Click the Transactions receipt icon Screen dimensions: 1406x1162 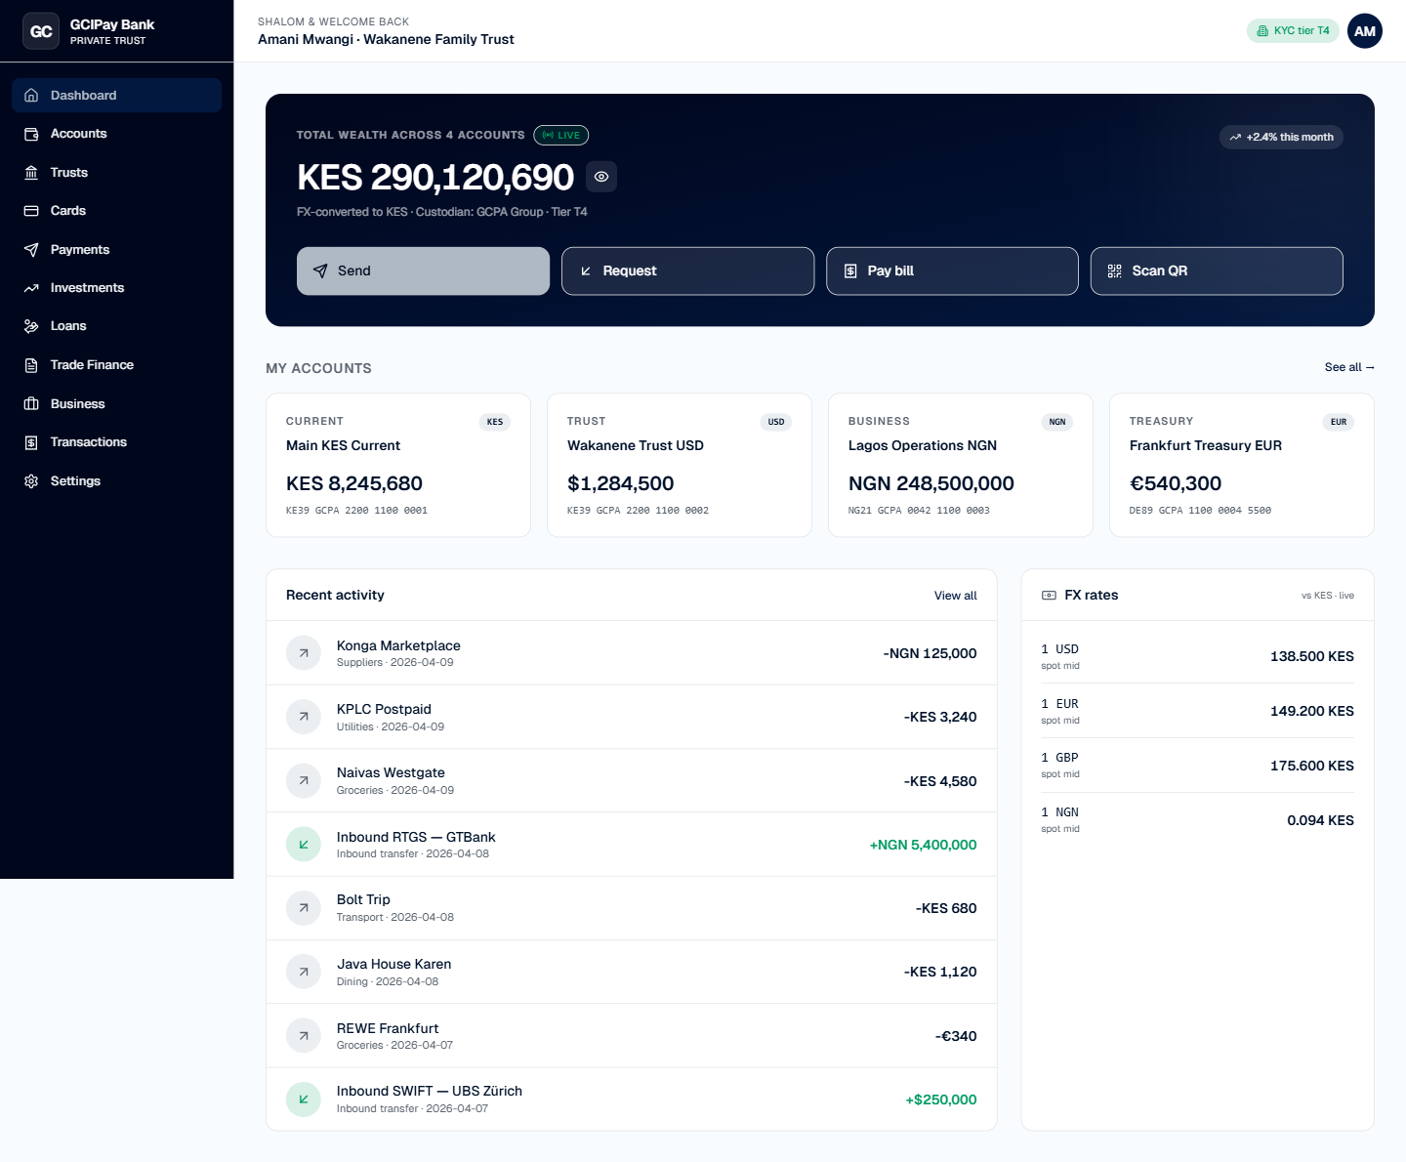[x=31, y=442]
